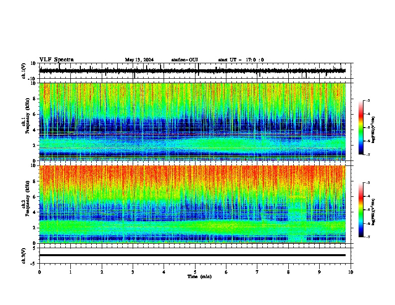The height and width of the screenshot is (305, 395).
Task: Click the time axis tick label "8"
Action: [288, 272]
